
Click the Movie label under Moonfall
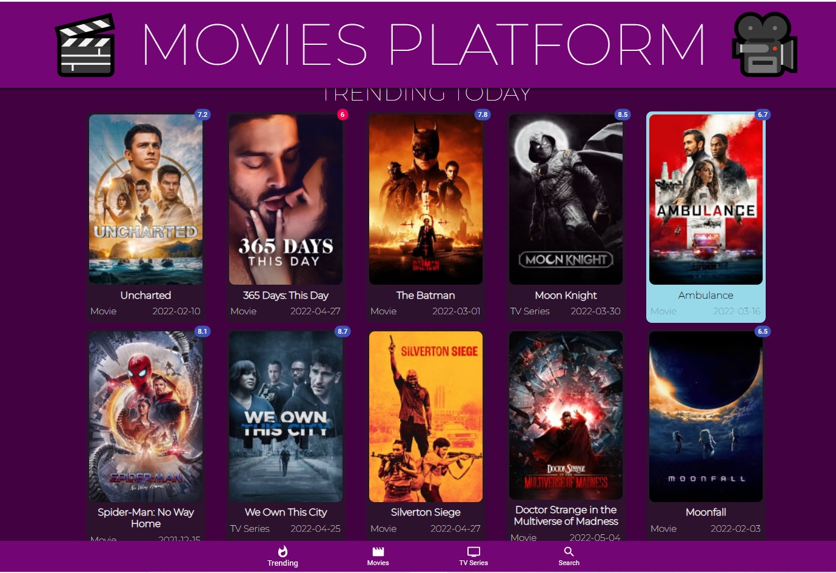click(663, 529)
